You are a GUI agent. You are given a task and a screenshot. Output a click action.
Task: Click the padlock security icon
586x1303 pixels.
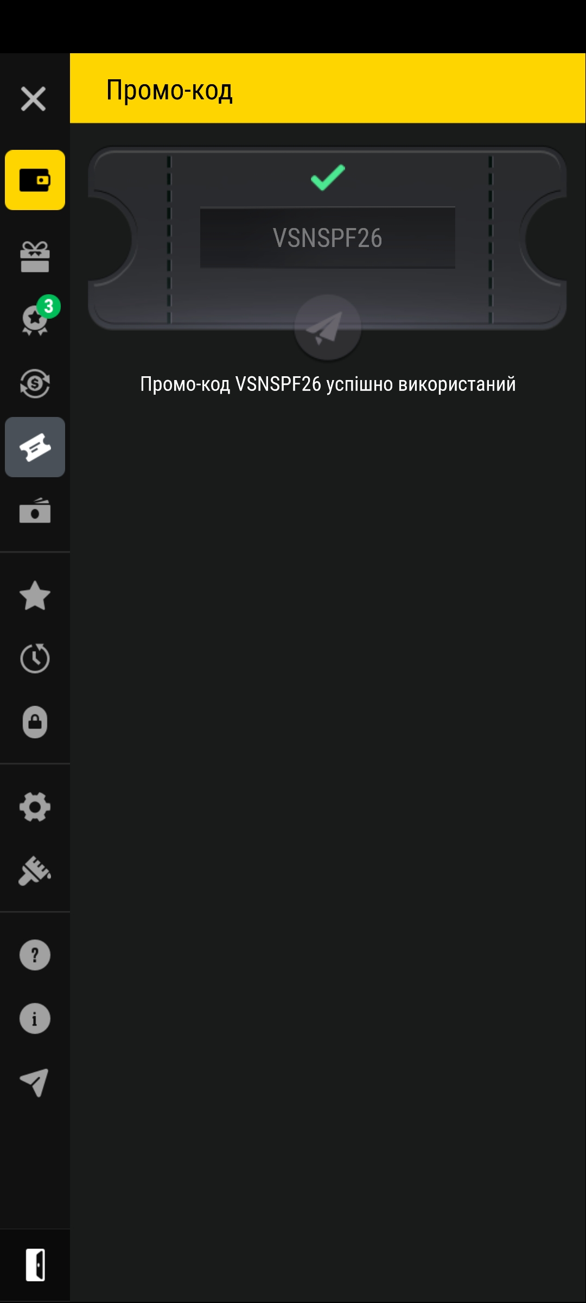(35, 722)
